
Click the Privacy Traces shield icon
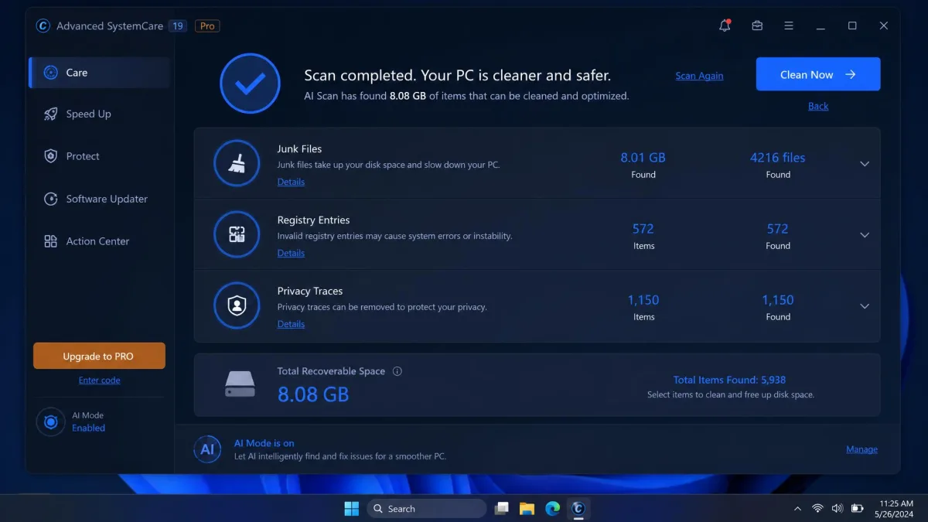[x=237, y=305]
